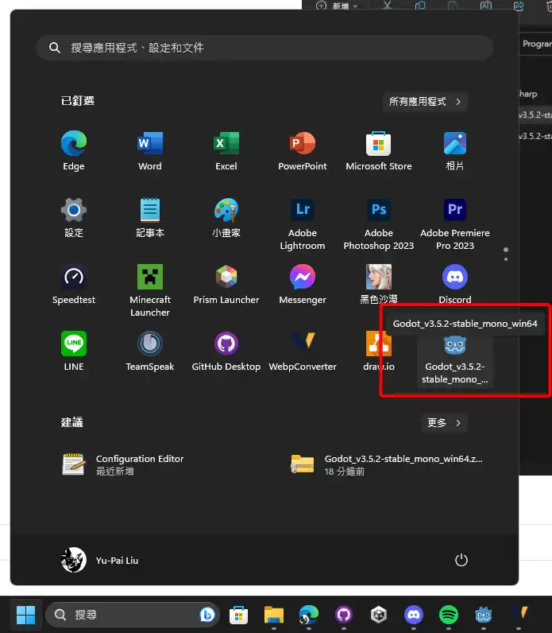Launch Adobe Photoshop 2023
The height and width of the screenshot is (633, 552).
point(379,223)
